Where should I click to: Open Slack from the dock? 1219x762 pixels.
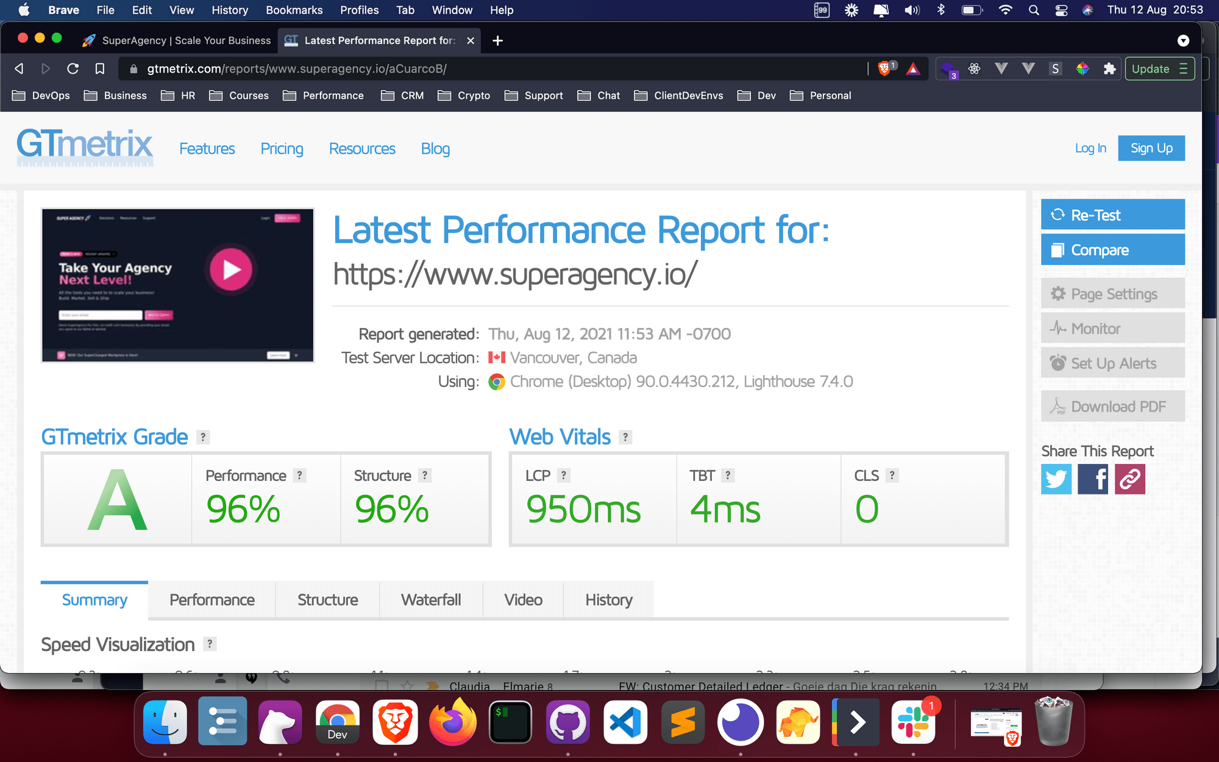(912, 723)
